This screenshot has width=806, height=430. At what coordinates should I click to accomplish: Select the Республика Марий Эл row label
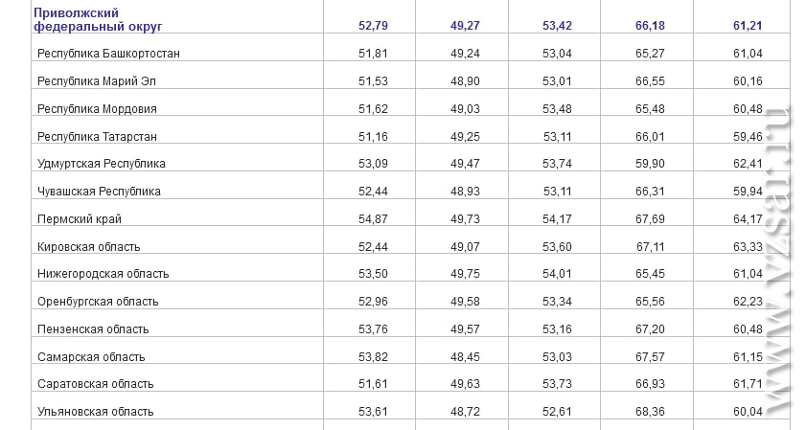click(97, 81)
